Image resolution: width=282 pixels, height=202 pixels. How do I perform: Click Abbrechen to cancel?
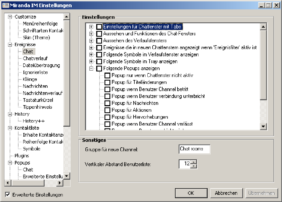point(226,193)
